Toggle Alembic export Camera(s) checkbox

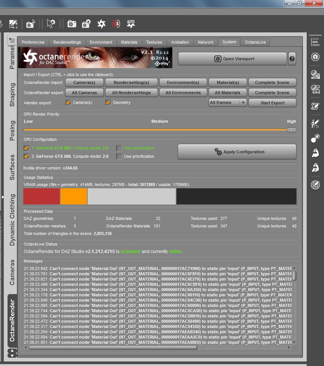tap(68, 103)
